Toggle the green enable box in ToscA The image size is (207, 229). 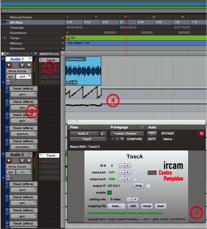(x=109, y=193)
